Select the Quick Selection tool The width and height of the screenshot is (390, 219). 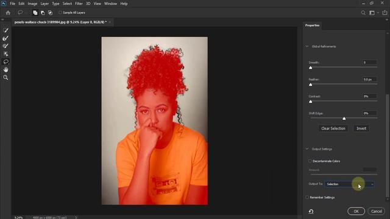5,30
